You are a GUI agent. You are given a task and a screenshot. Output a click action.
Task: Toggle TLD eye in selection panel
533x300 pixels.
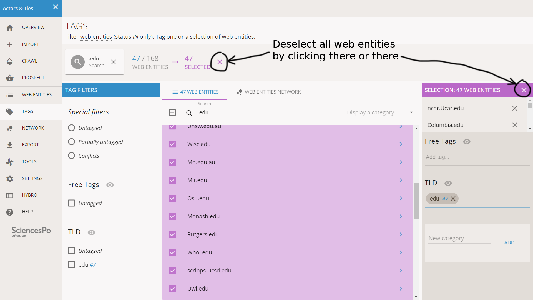pos(448,183)
